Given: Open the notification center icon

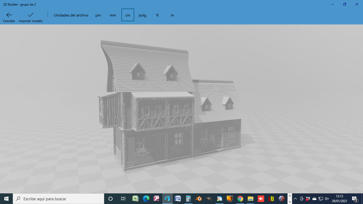Looking at the screenshot, I should click(354, 199).
